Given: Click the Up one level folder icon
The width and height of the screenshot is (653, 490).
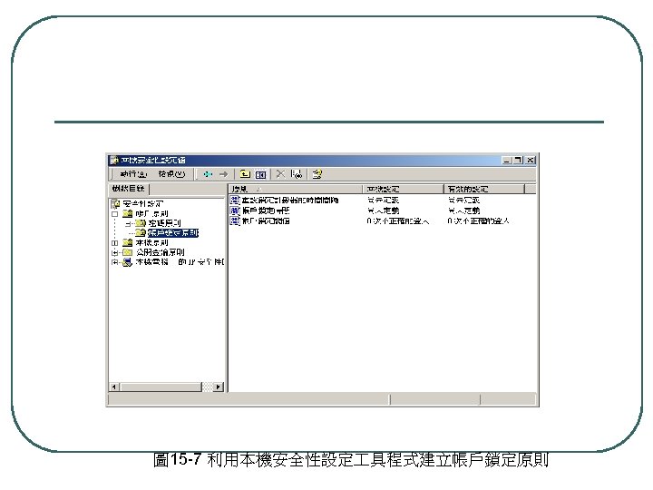Looking at the screenshot, I should pos(245,174).
